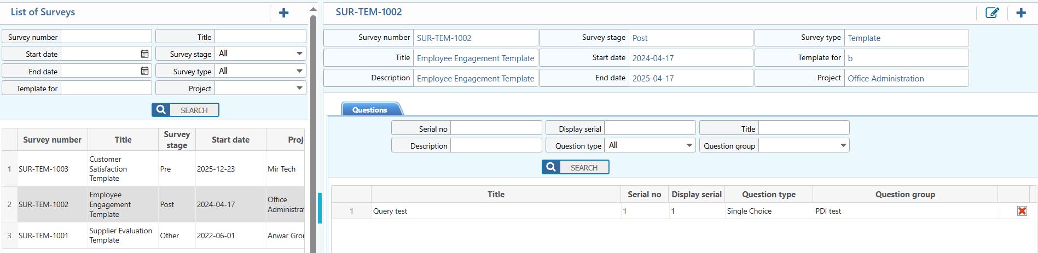The height and width of the screenshot is (253, 1038).
Task: Select survey row SUR-TEM-1003
Action: [44, 169]
